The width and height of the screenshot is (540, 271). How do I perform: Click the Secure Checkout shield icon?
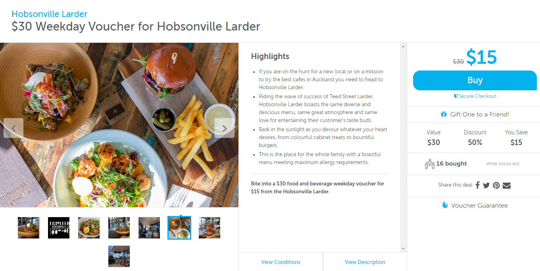pos(456,96)
